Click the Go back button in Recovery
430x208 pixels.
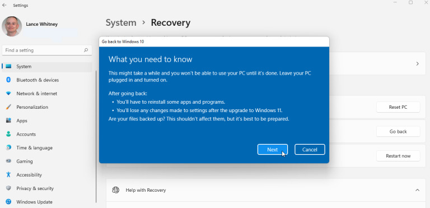pyautogui.click(x=398, y=132)
